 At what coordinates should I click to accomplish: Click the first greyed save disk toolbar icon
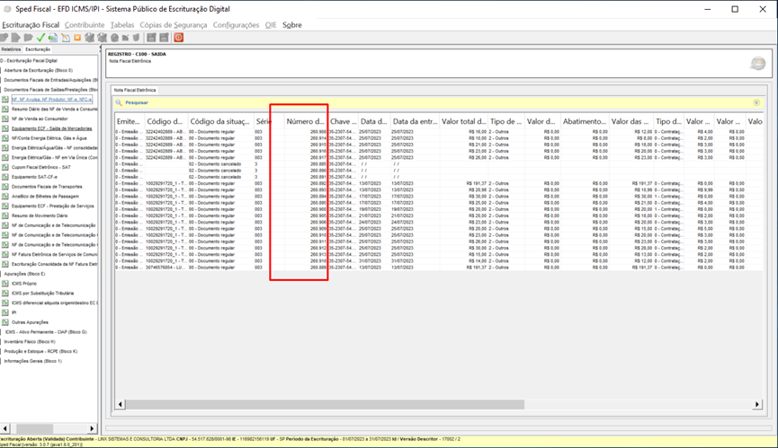click(151, 38)
